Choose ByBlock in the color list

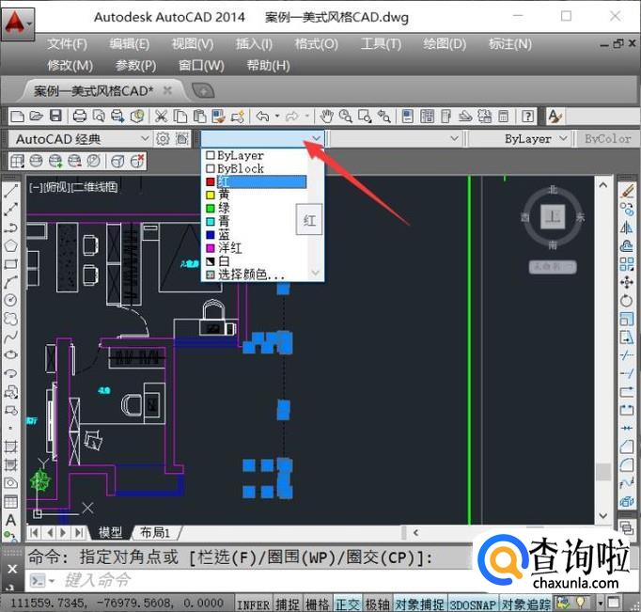click(256, 168)
